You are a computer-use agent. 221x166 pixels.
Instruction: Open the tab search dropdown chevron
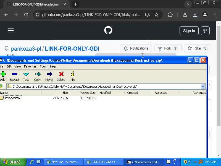188,4
